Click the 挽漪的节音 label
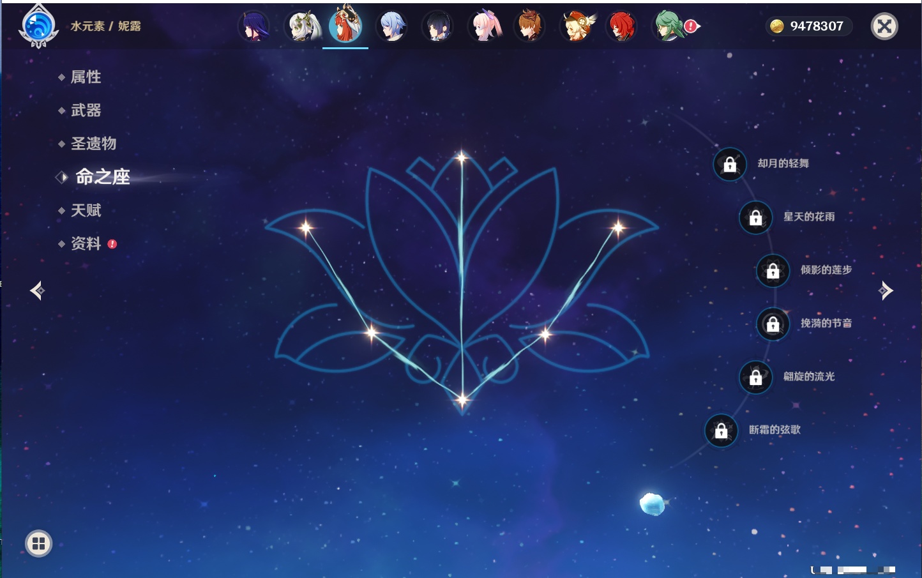The image size is (922, 578). tap(826, 323)
